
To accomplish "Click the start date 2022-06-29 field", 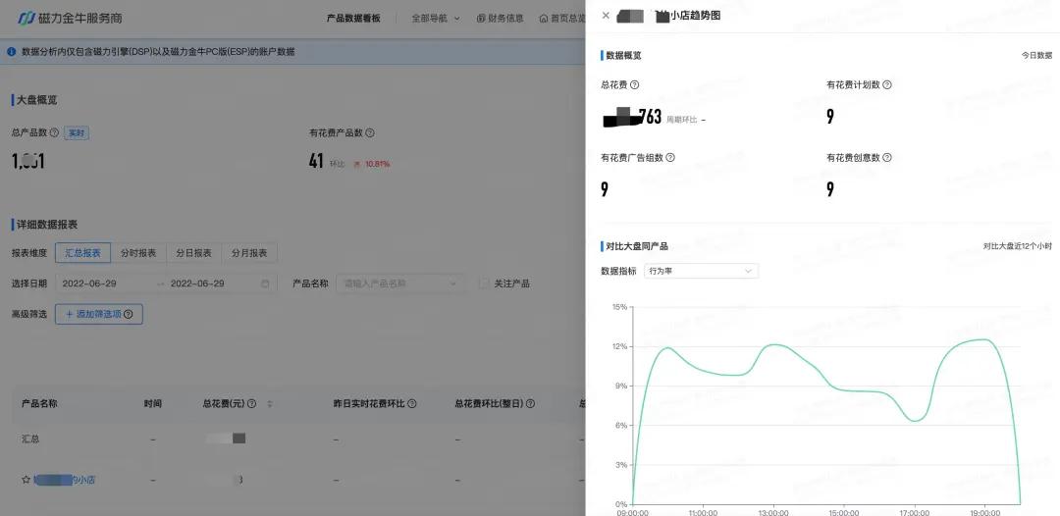I will (x=89, y=284).
